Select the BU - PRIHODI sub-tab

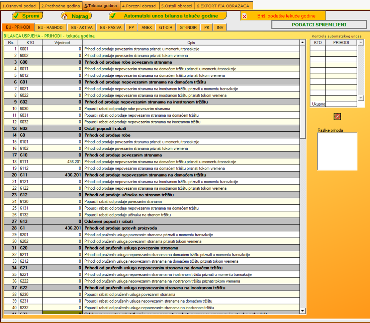18,27
